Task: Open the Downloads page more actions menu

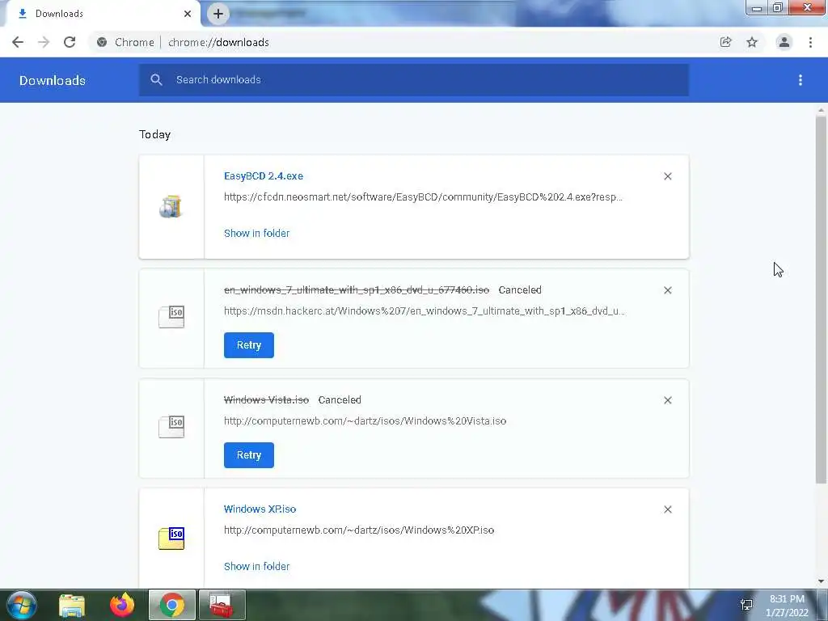Action: (x=801, y=80)
